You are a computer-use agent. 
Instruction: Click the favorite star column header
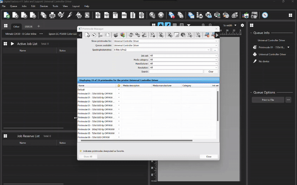point(119,85)
